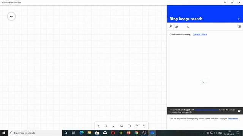This screenshot has width=243, height=136.
Task: Open Microsoft Store from taskbar
Action: (x=97, y=133)
